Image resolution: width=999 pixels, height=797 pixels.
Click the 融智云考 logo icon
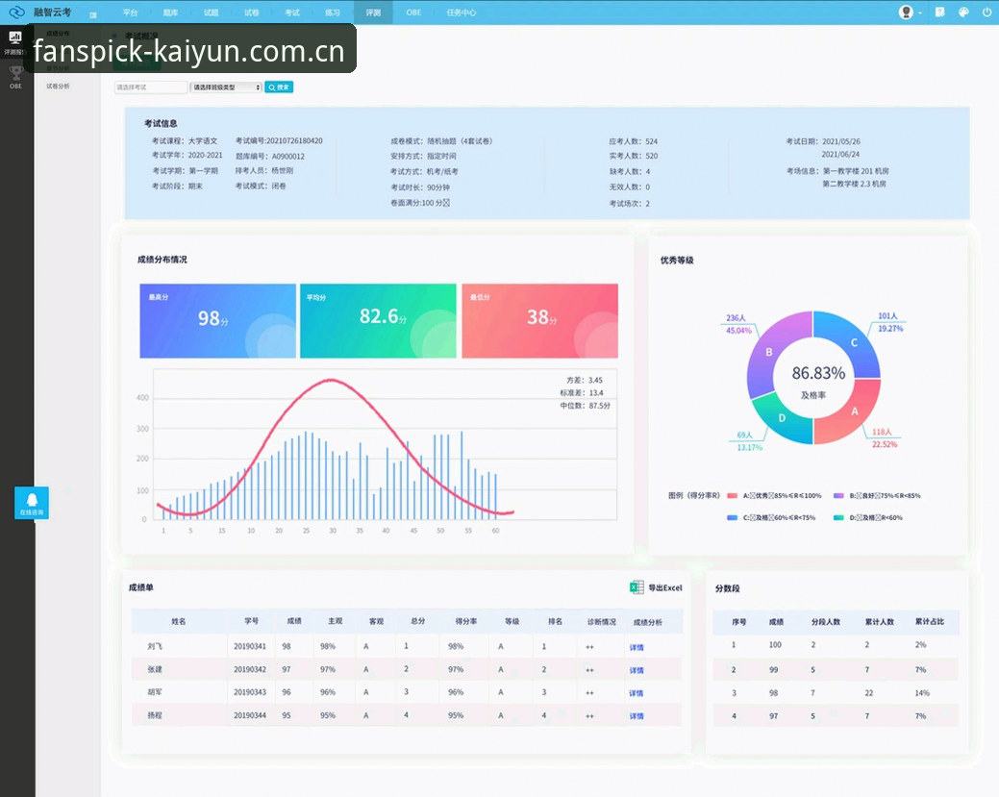coord(16,12)
